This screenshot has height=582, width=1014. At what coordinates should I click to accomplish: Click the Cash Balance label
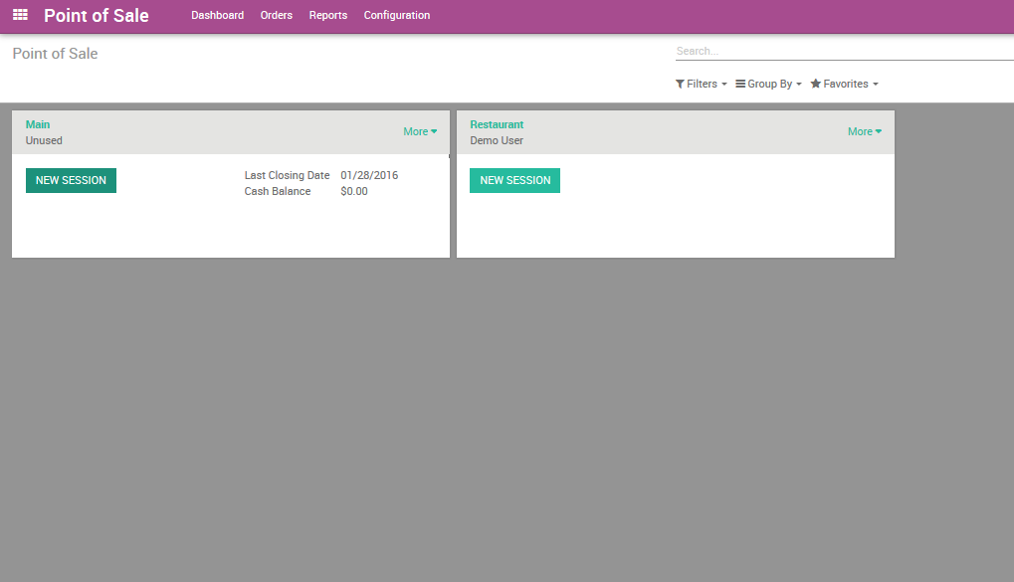[x=278, y=191]
